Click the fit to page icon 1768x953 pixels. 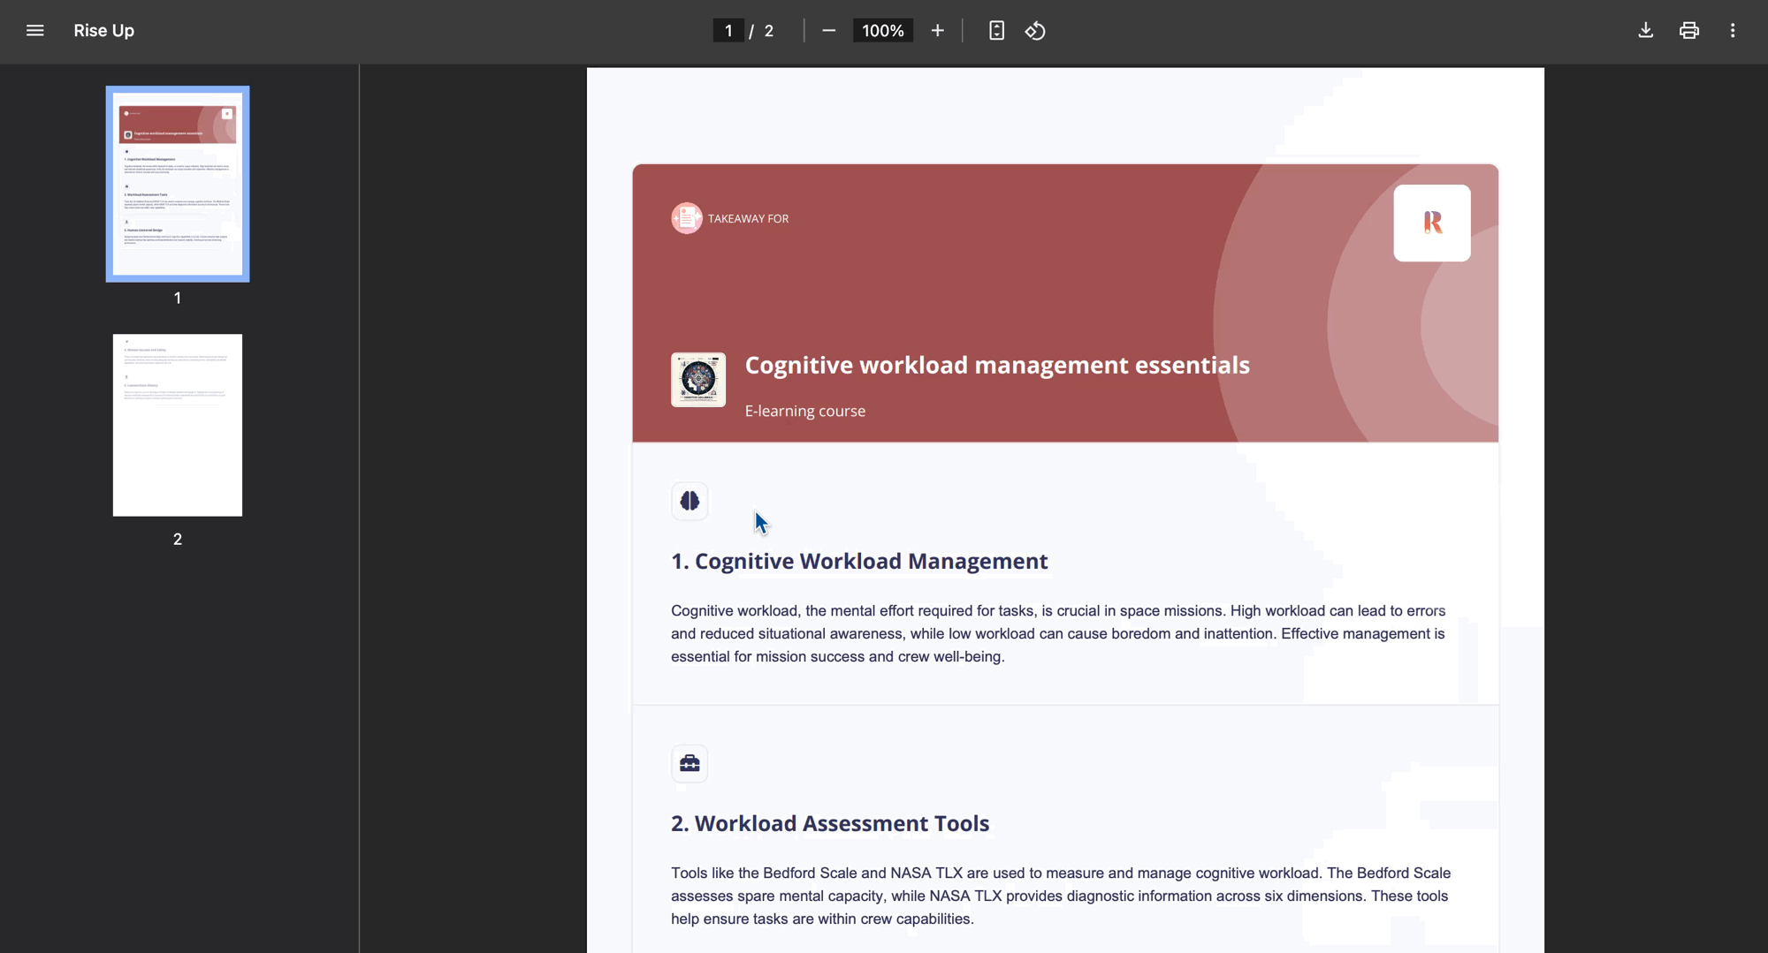[996, 31]
